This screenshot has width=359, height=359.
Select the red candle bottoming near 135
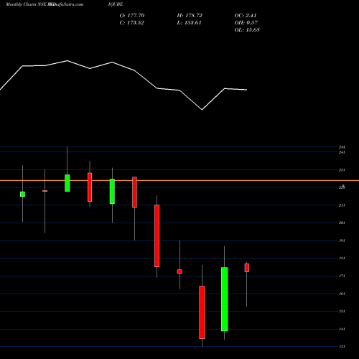coord(202,312)
